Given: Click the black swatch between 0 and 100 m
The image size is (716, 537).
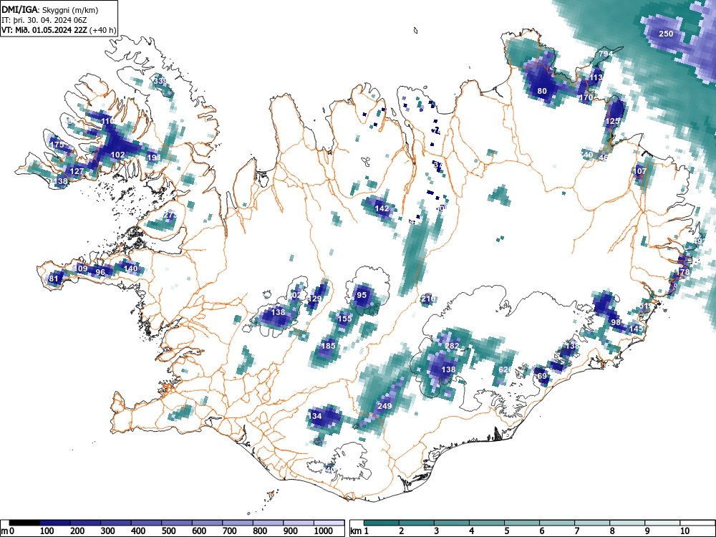Looking at the screenshot, I should [24, 523].
